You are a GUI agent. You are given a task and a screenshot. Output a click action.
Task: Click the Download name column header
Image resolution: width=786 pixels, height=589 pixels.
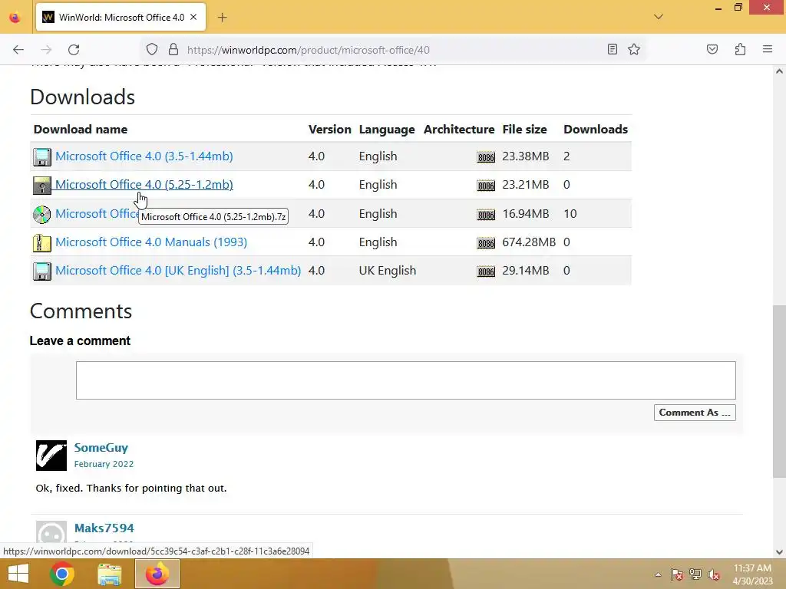[80, 129]
